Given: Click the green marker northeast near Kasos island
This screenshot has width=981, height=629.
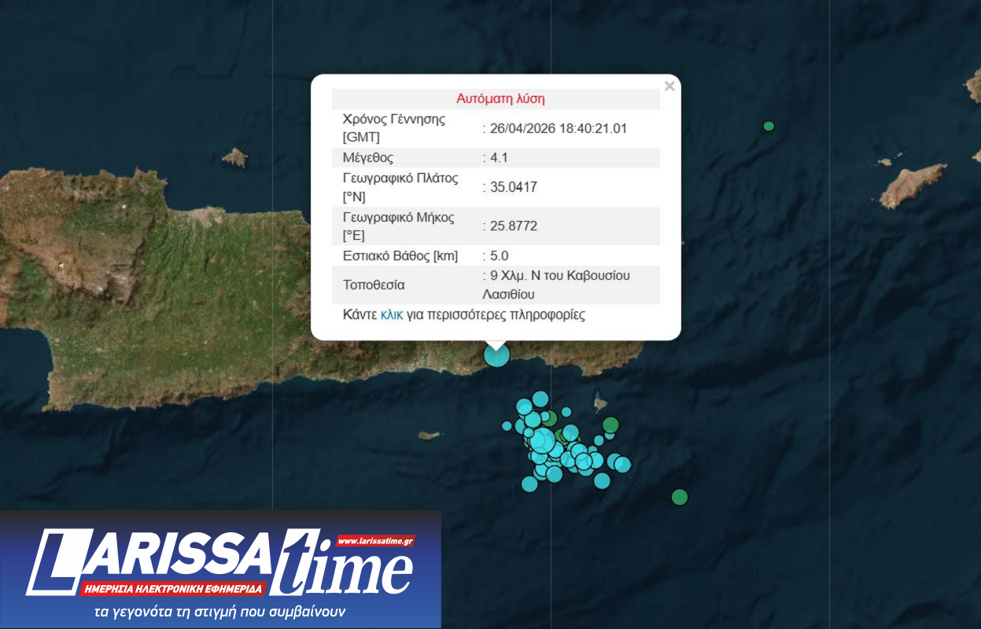Looking at the screenshot, I should [x=769, y=126].
